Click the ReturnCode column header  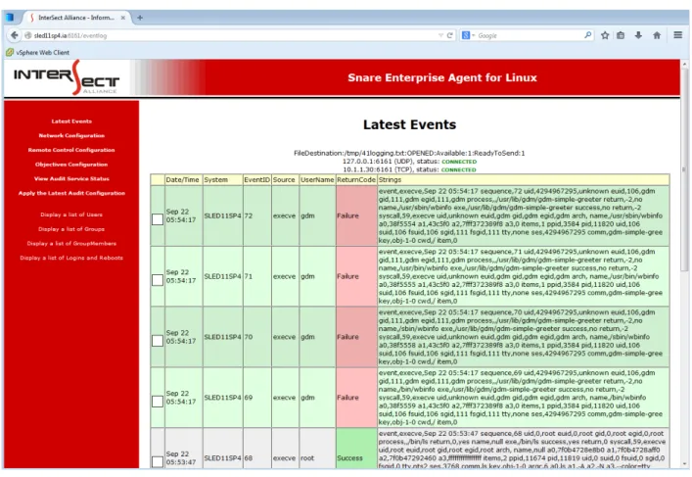pyautogui.click(x=356, y=180)
